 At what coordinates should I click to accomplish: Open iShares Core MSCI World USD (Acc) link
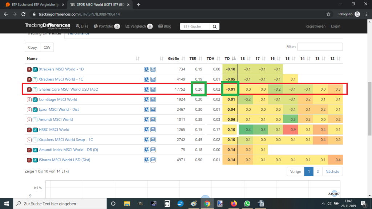[x=68, y=89]
